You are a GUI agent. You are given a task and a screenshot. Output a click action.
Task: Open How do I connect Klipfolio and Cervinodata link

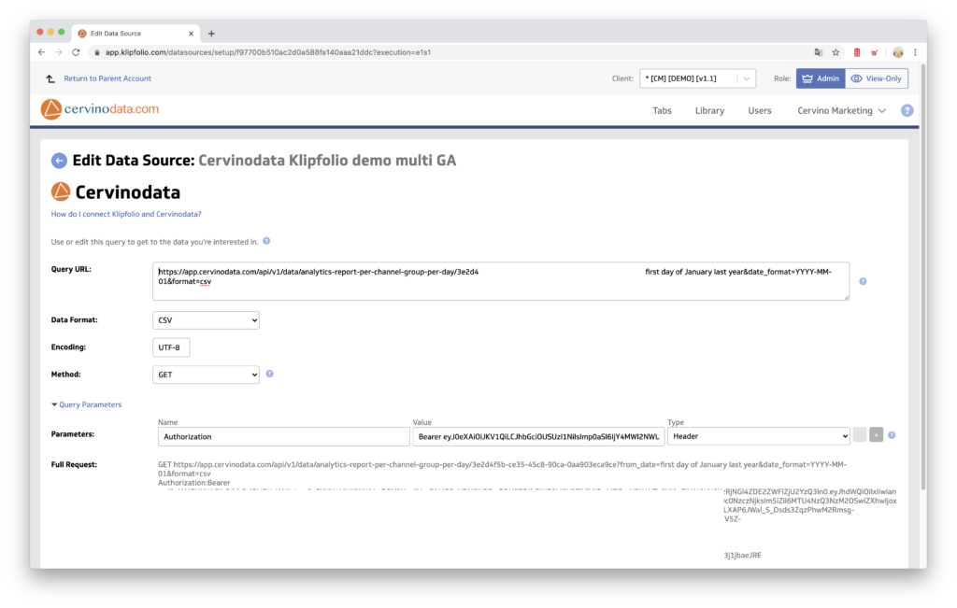[x=126, y=214]
